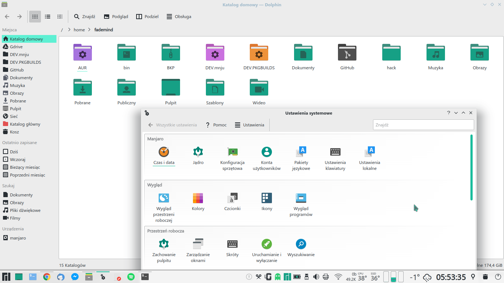The height and width of the screenshot is (283, 504).
Task: Switch Dolphin to details view
Action: (47, 16)
